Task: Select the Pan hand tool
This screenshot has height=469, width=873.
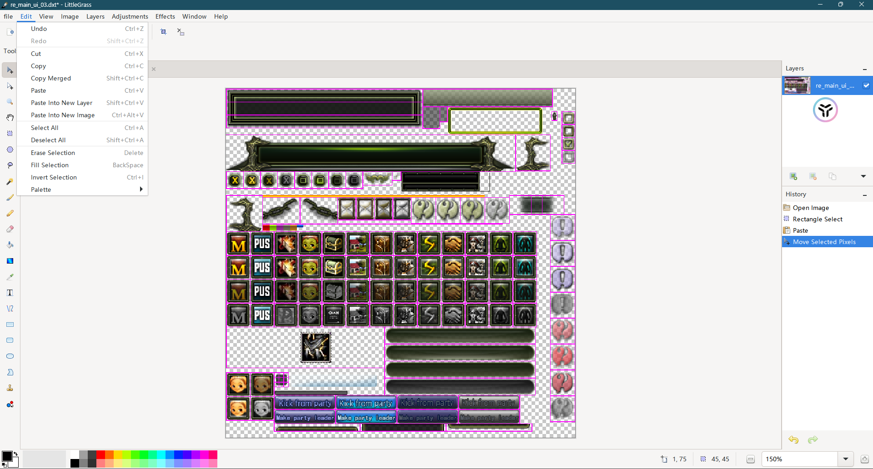Action: 10,118
